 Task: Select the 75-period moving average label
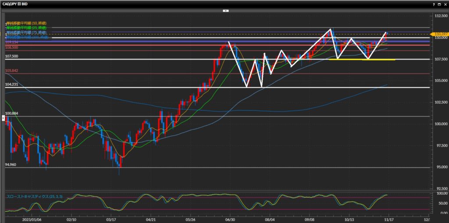[x=26, y=33]
